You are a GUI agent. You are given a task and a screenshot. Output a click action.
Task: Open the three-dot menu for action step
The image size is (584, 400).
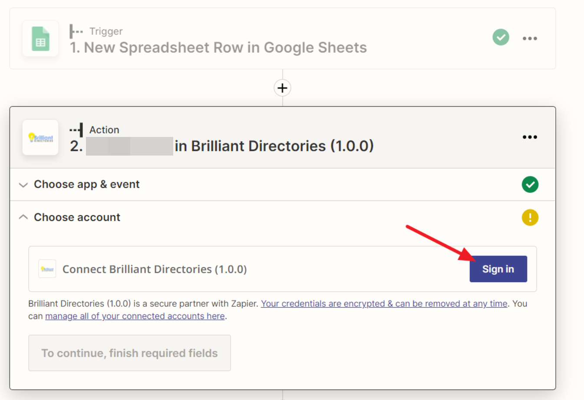pos(530,137)
